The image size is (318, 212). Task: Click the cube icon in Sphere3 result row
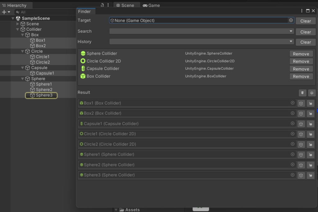click(x=301, y=175)
